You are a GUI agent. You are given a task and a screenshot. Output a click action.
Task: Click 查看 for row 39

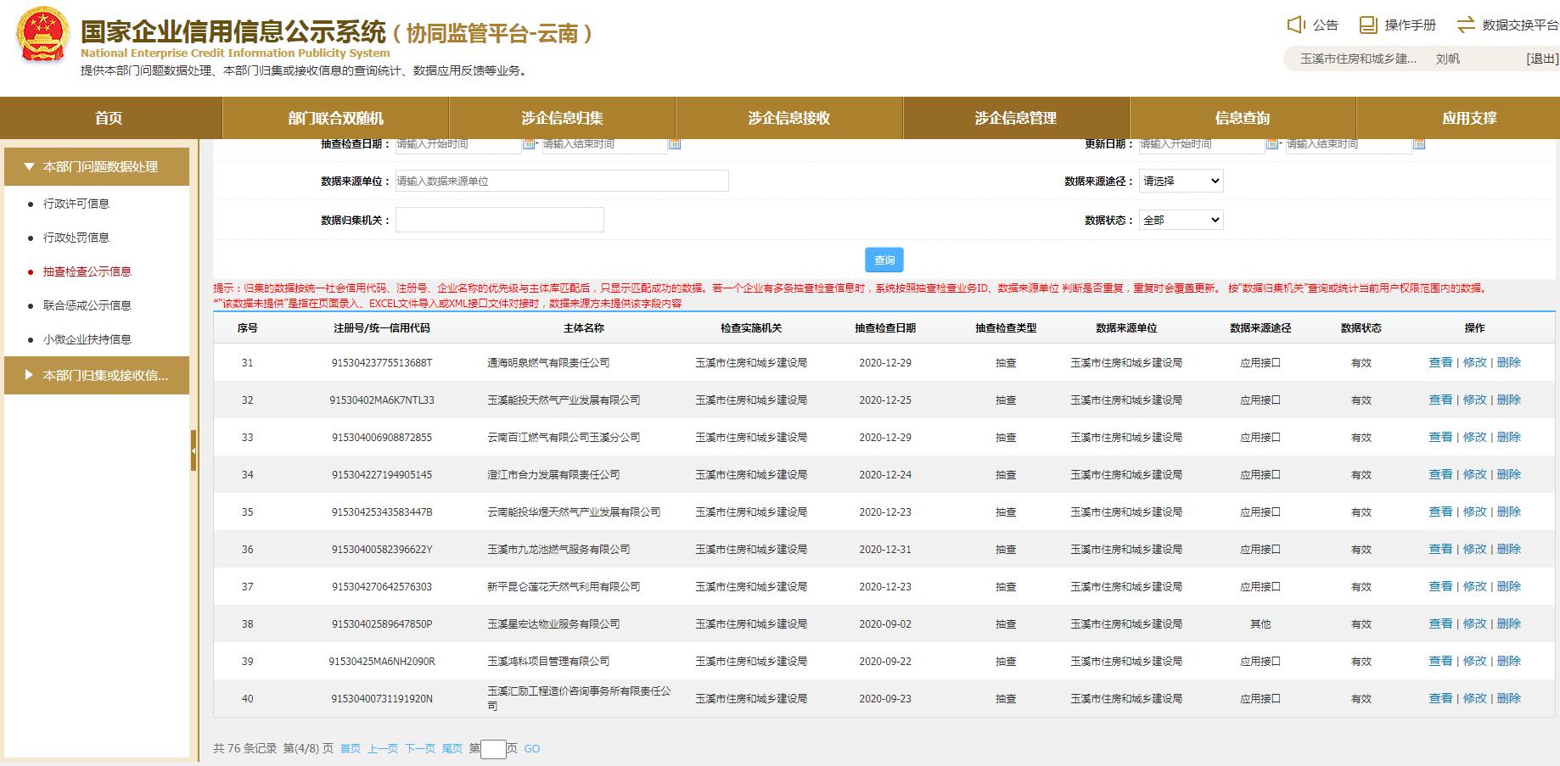pyautogui.click(x=1440, y=661)
